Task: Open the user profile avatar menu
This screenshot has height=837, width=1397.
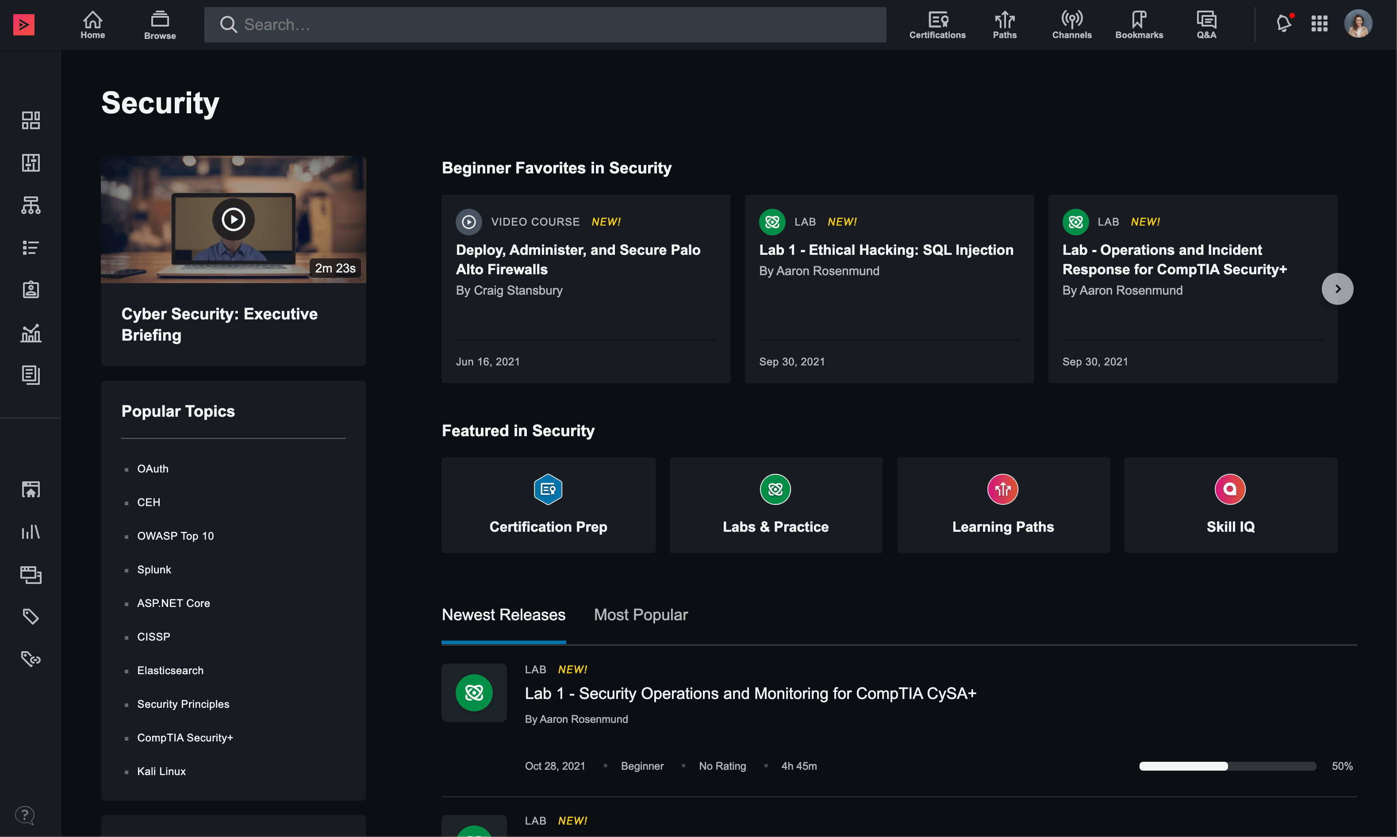Action: pyautogui.click(x=1358, y=24)
